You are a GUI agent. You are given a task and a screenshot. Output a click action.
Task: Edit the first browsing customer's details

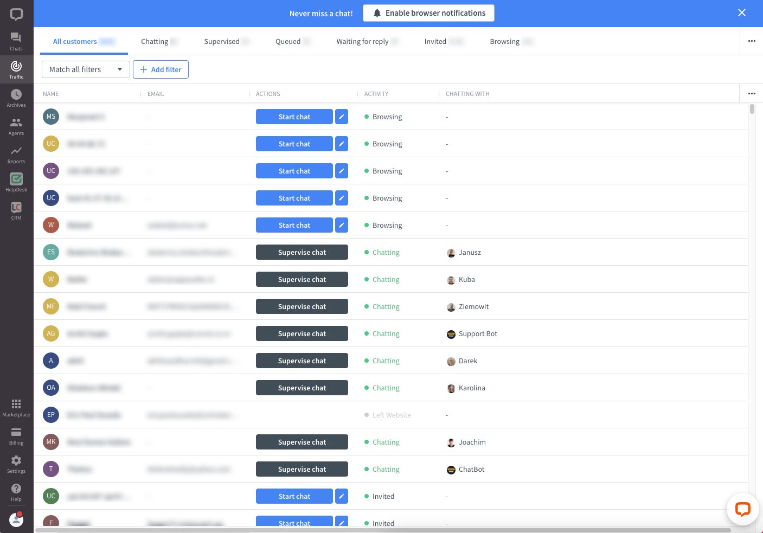342,117
